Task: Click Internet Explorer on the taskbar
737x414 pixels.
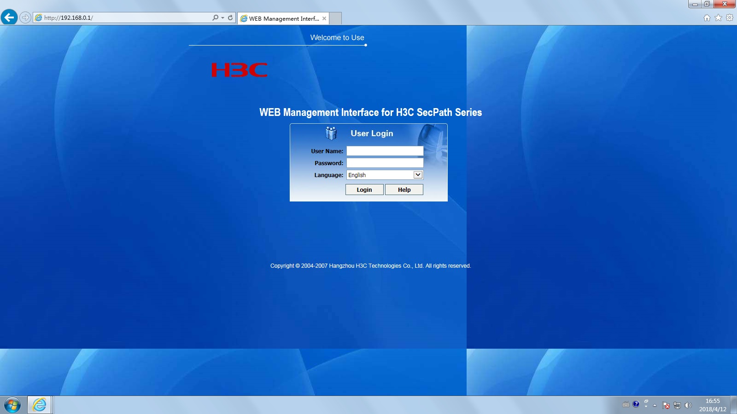Action: click(x=40, y=405)
